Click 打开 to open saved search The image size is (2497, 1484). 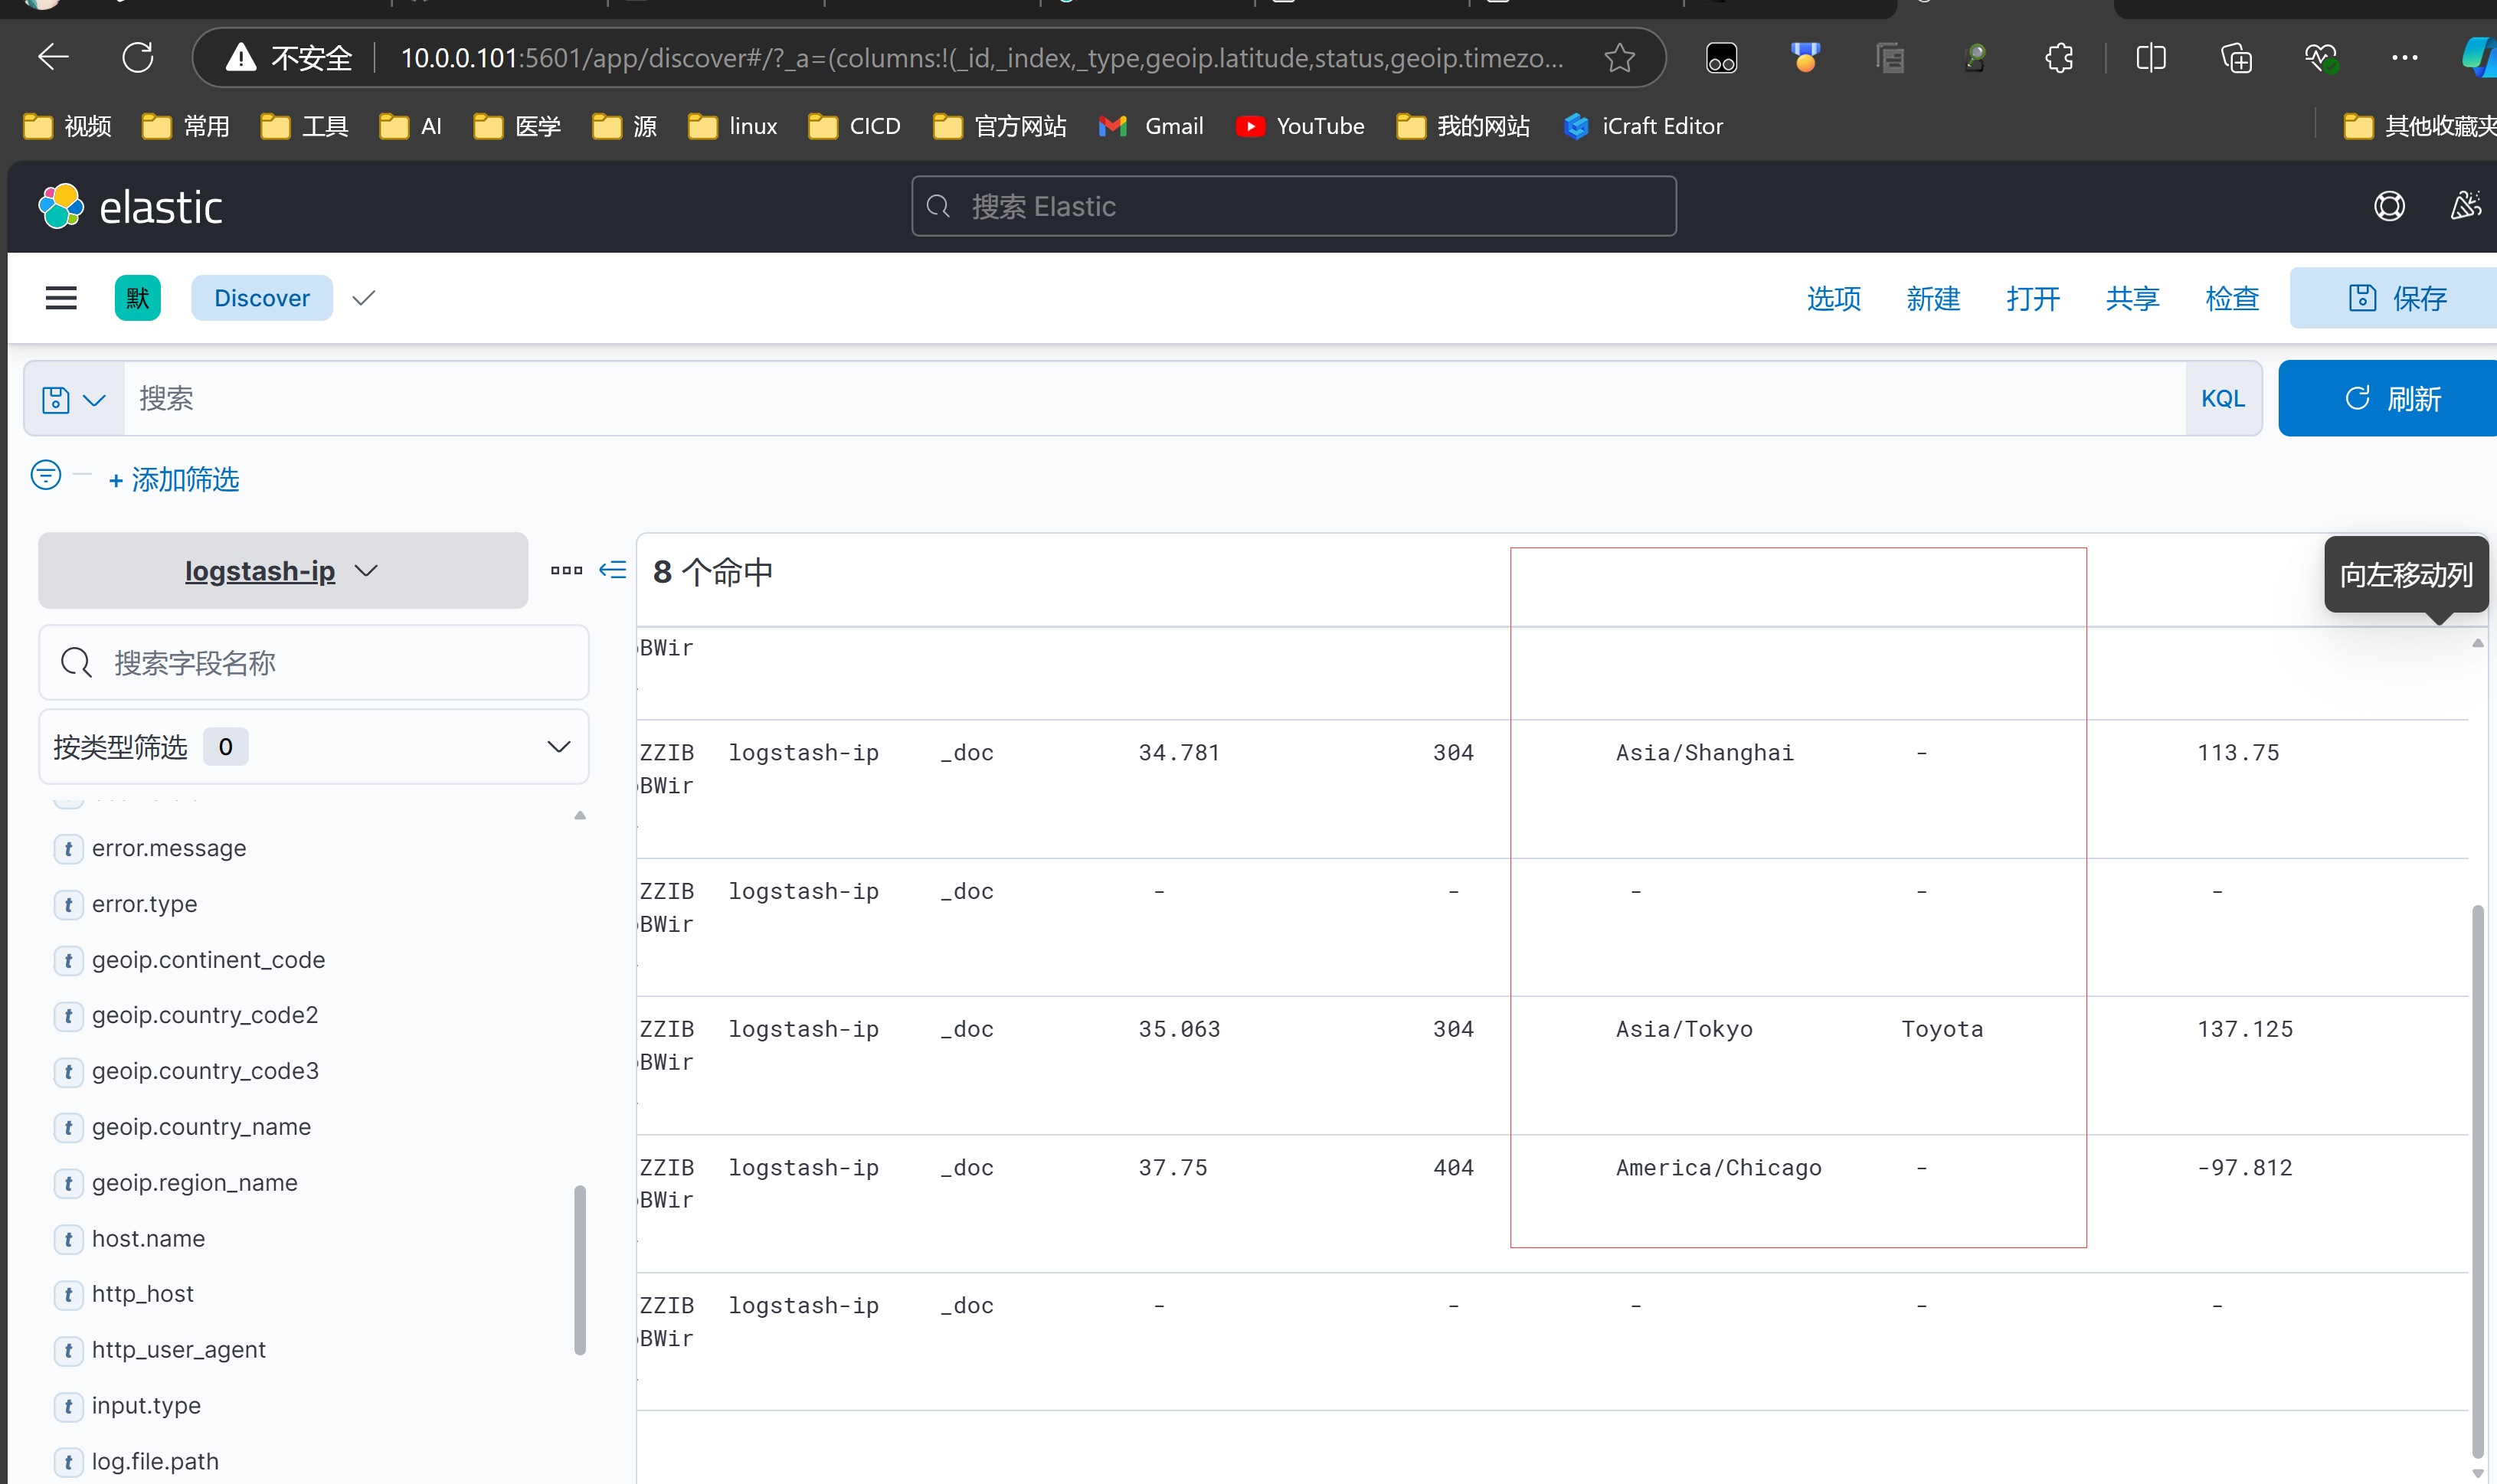[x=2032, y=298]
